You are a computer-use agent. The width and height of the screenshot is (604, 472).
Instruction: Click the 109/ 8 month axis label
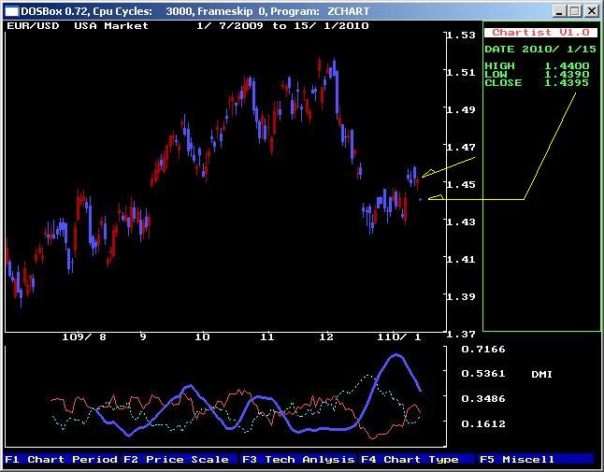tap(84, 337)
